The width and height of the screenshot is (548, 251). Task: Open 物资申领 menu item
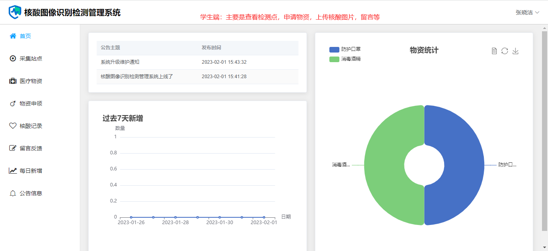pyautogui.click(x=31, y=103)
